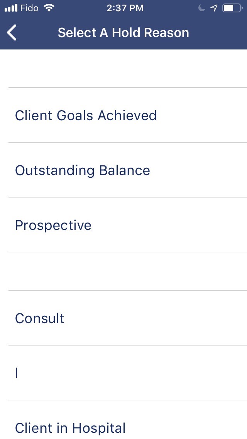Screen dimensions: 247x439
Task: Tap the Wi-Fi status icon
Action: point(49,8)
